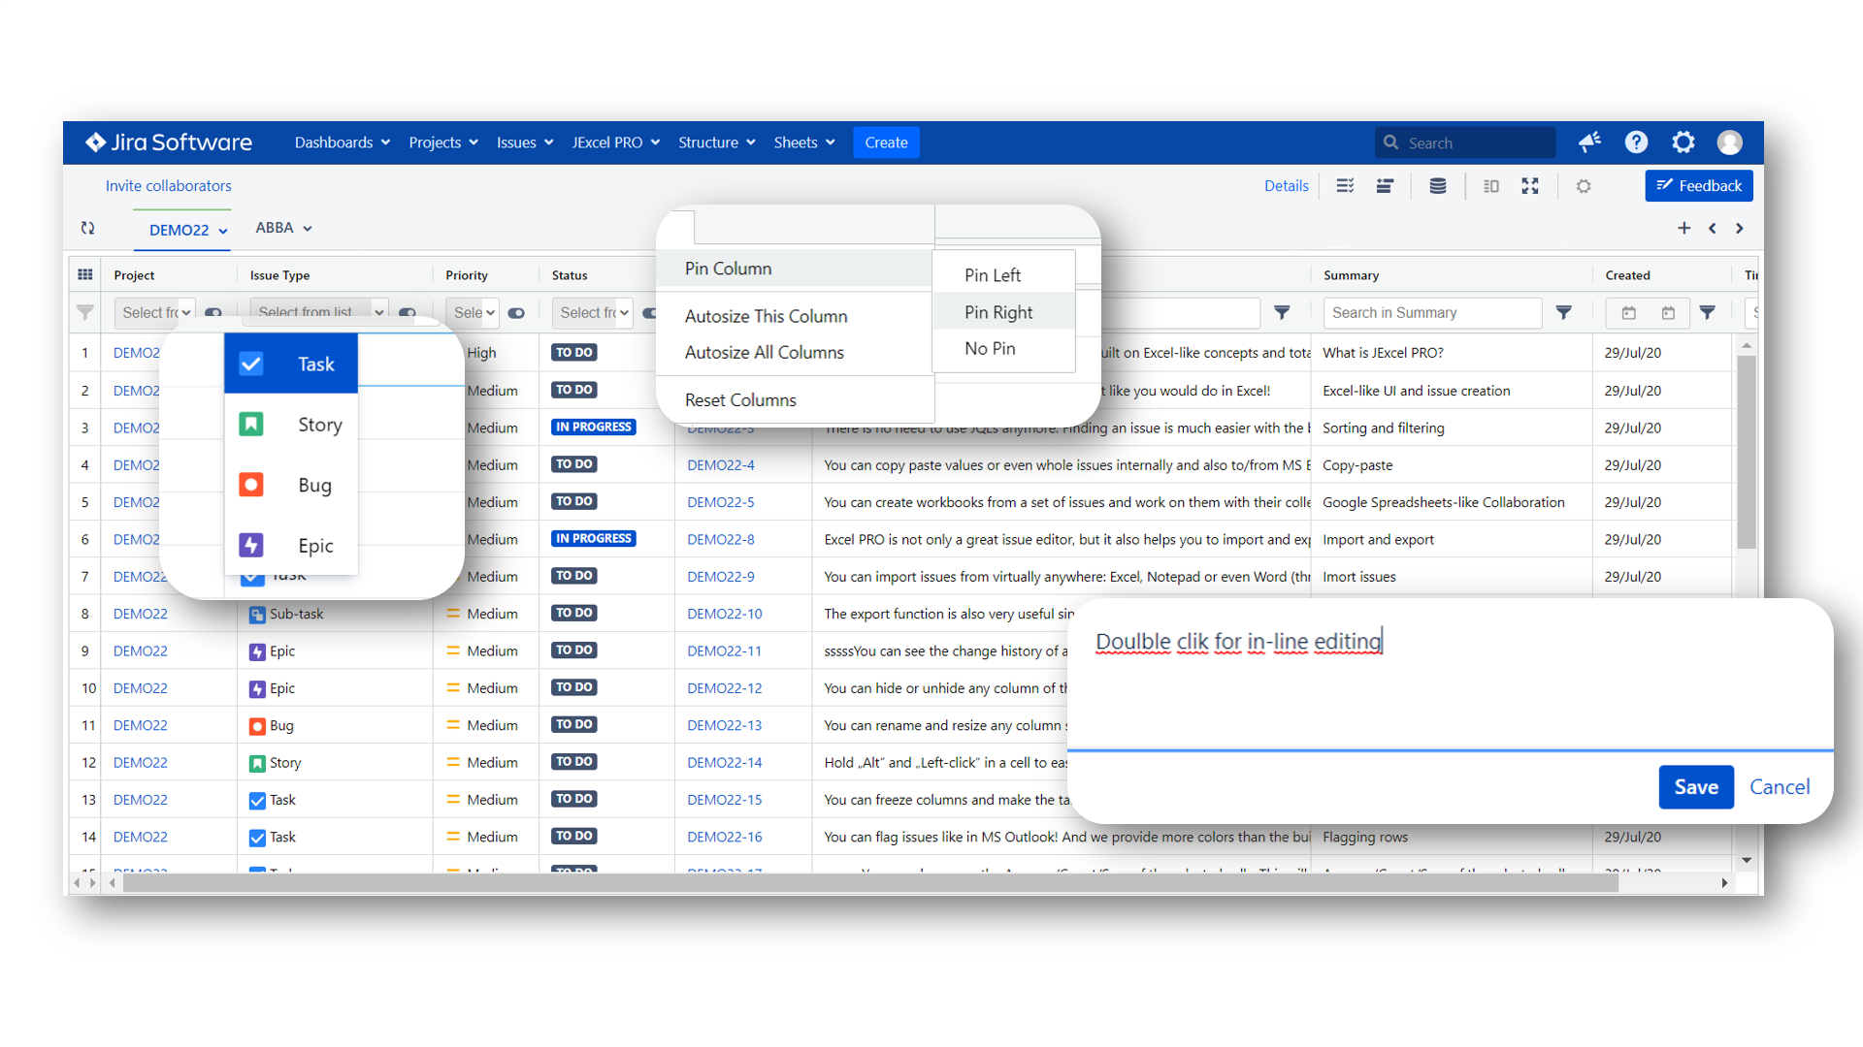
Task: Click the indent rows icon in the toolbar
Action: click(1385, 186)
